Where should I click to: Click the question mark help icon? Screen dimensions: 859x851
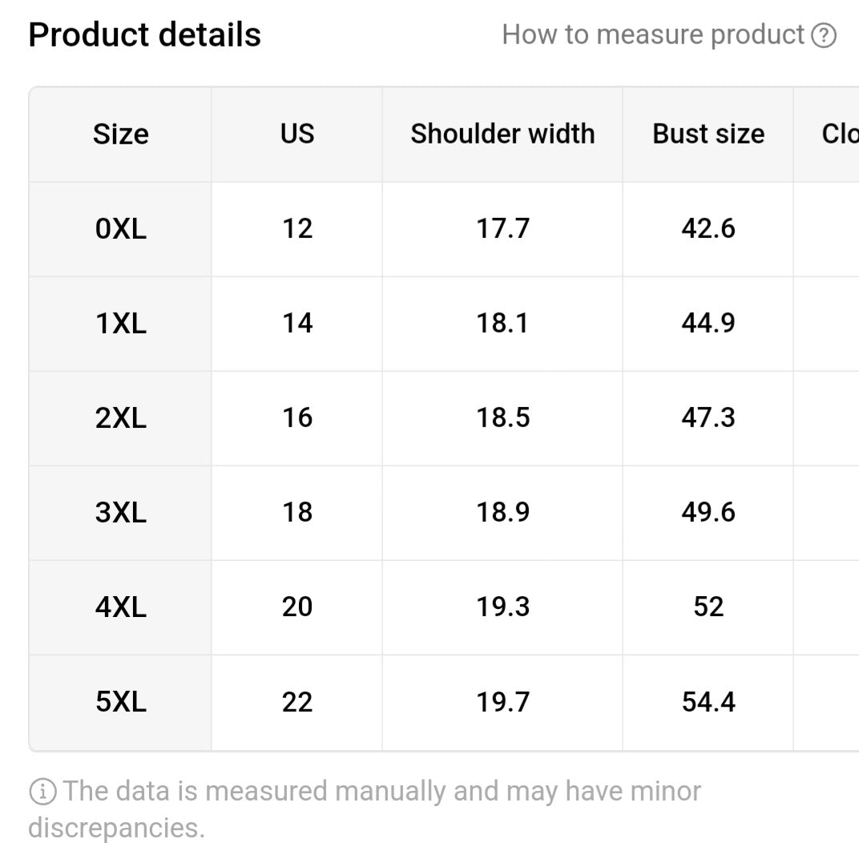(824, 36)
